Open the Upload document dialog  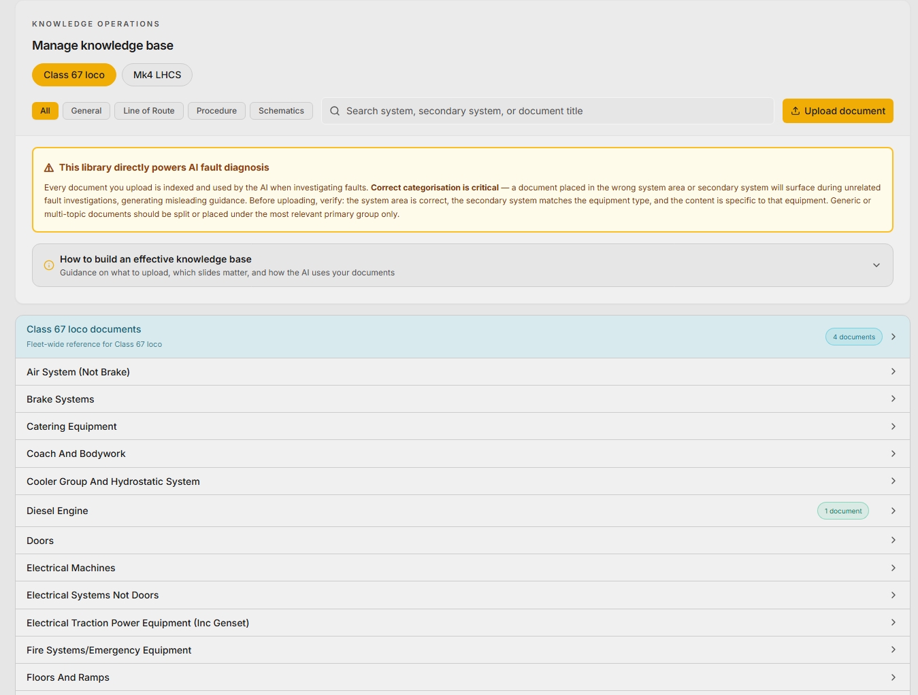point(838,111)
